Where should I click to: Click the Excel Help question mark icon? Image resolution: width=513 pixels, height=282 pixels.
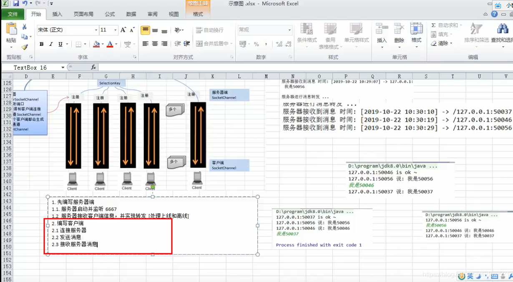pos(494,14)
